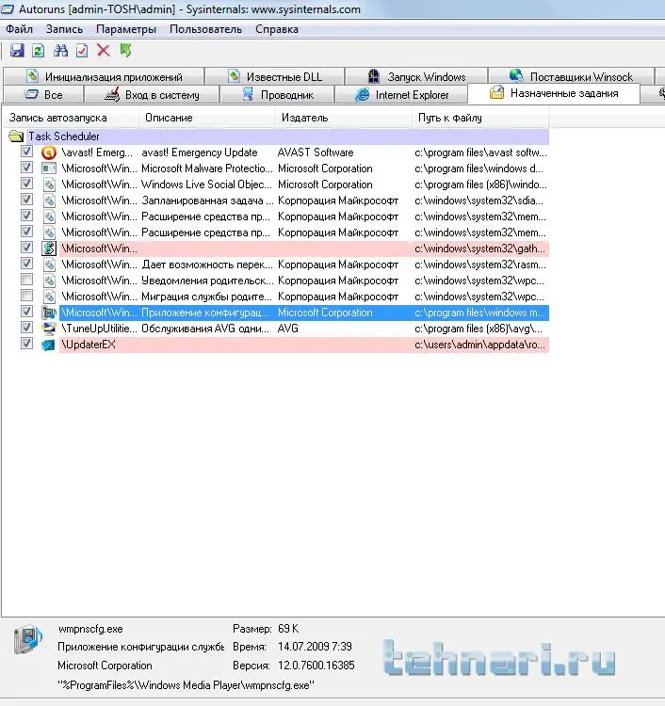665x706 pixels.
Task: Switch to Internet Explorer tab
Action: click(x=401, y=95)
